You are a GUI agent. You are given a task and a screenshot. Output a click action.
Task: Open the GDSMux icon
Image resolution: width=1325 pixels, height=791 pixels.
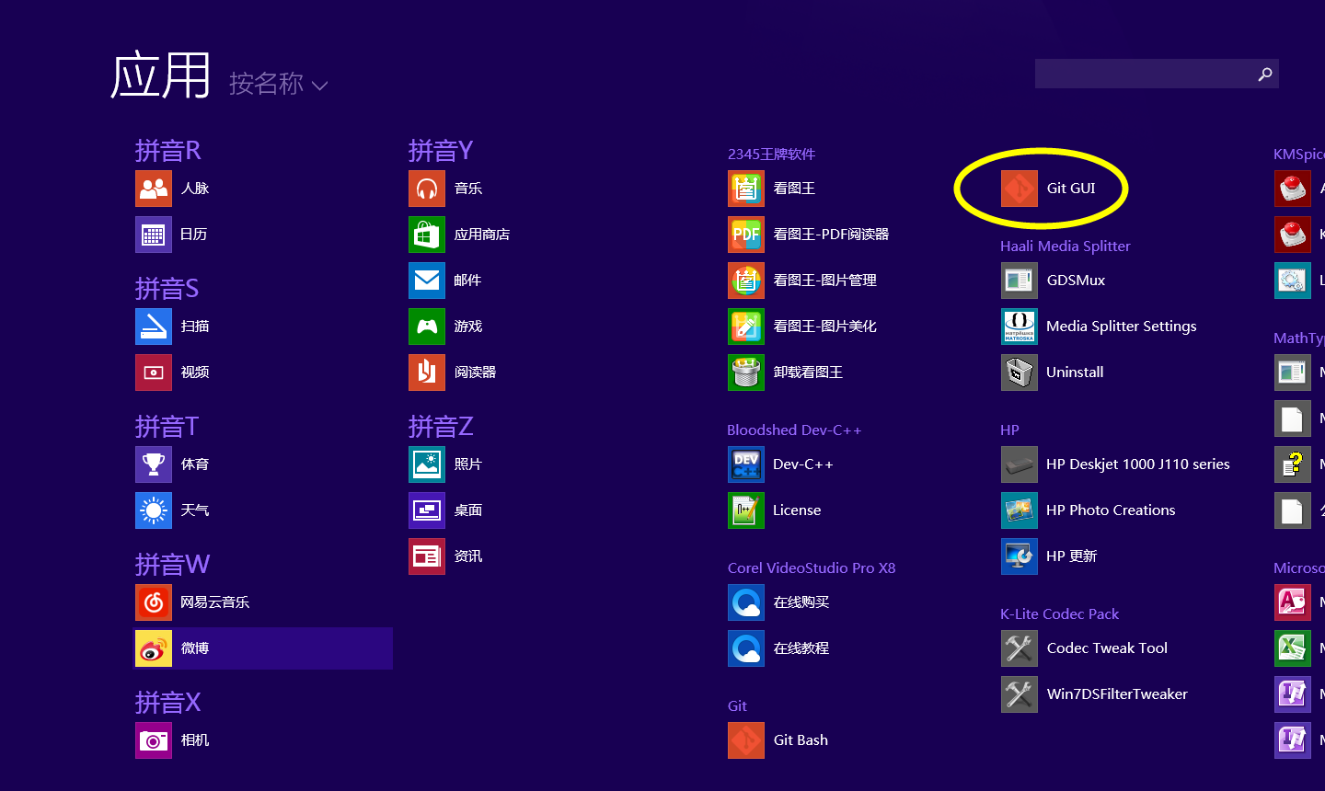click(1020, 281)
